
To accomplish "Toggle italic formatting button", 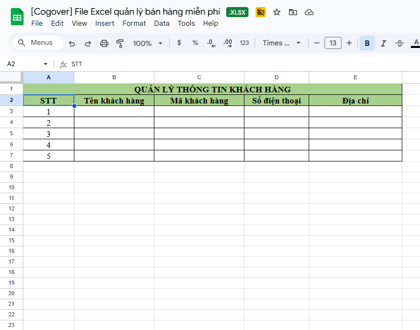I will [384, 43].
